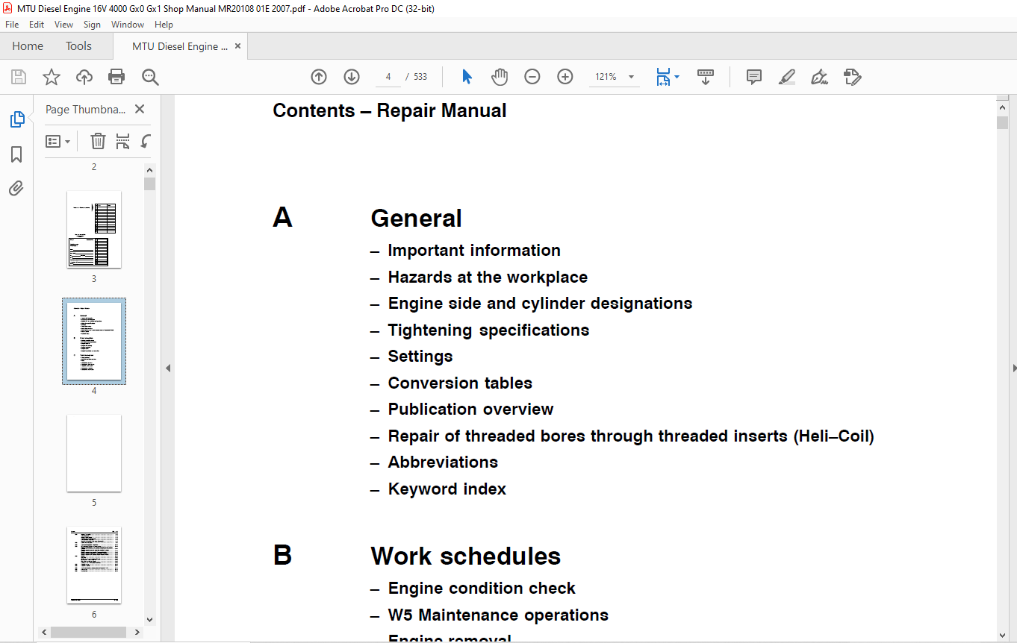Expand the fit page options arrow
This screenshot has width=1017, height=643.
677,77
